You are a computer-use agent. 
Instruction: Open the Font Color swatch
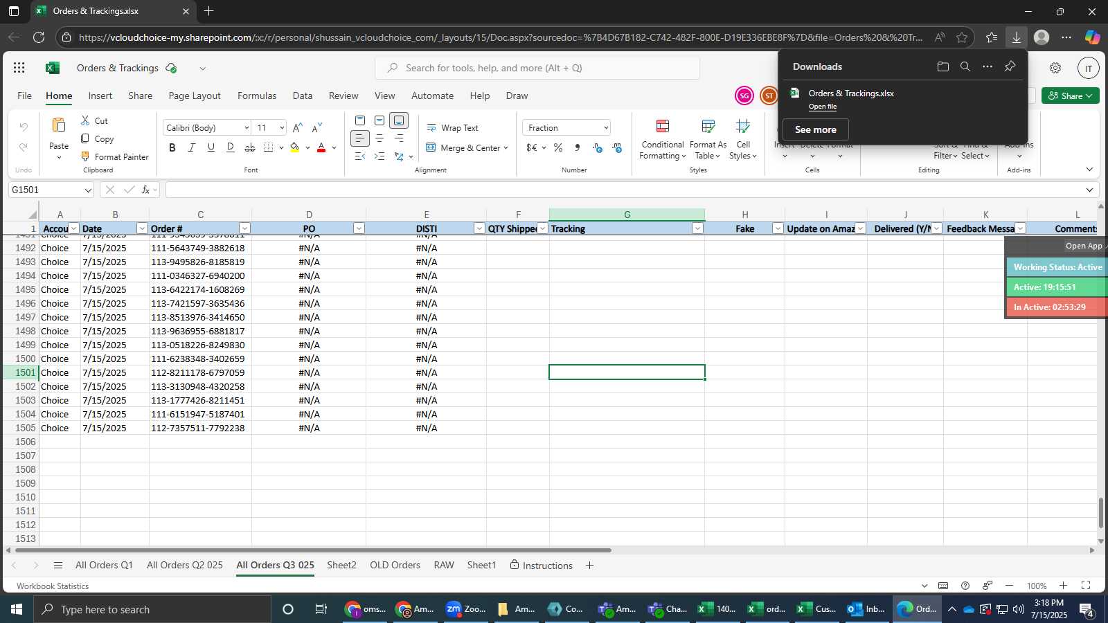pos(321,147)
